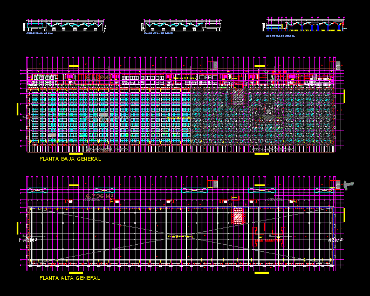Click the caption under the left section drawing
This screenshot has height=296, width=370.
pos(40,33)
